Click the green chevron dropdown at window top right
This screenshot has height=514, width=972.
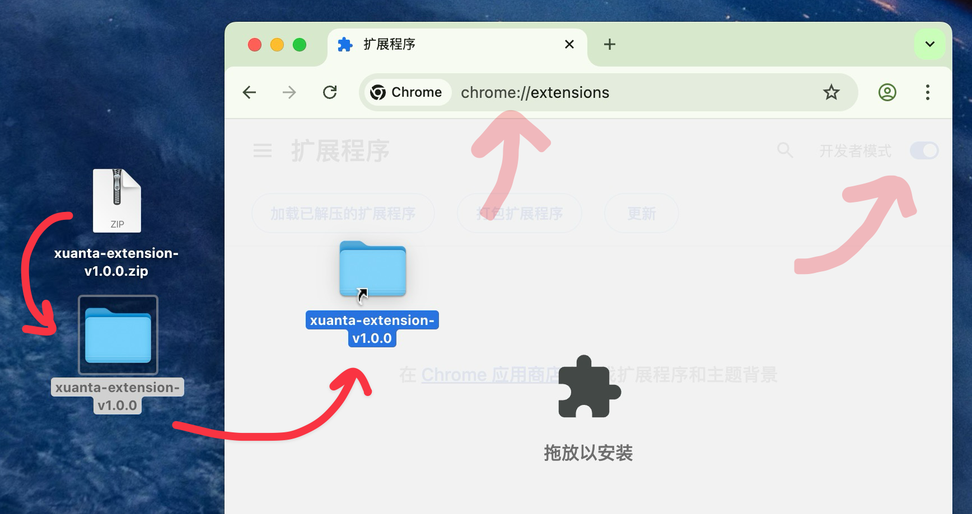point(929,44)
